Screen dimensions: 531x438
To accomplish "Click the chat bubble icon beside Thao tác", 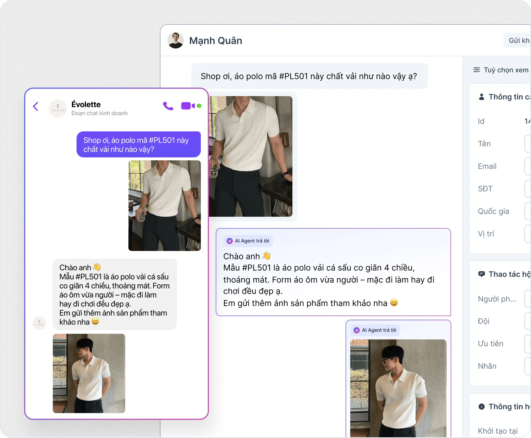I will click(x=481, y=274).
